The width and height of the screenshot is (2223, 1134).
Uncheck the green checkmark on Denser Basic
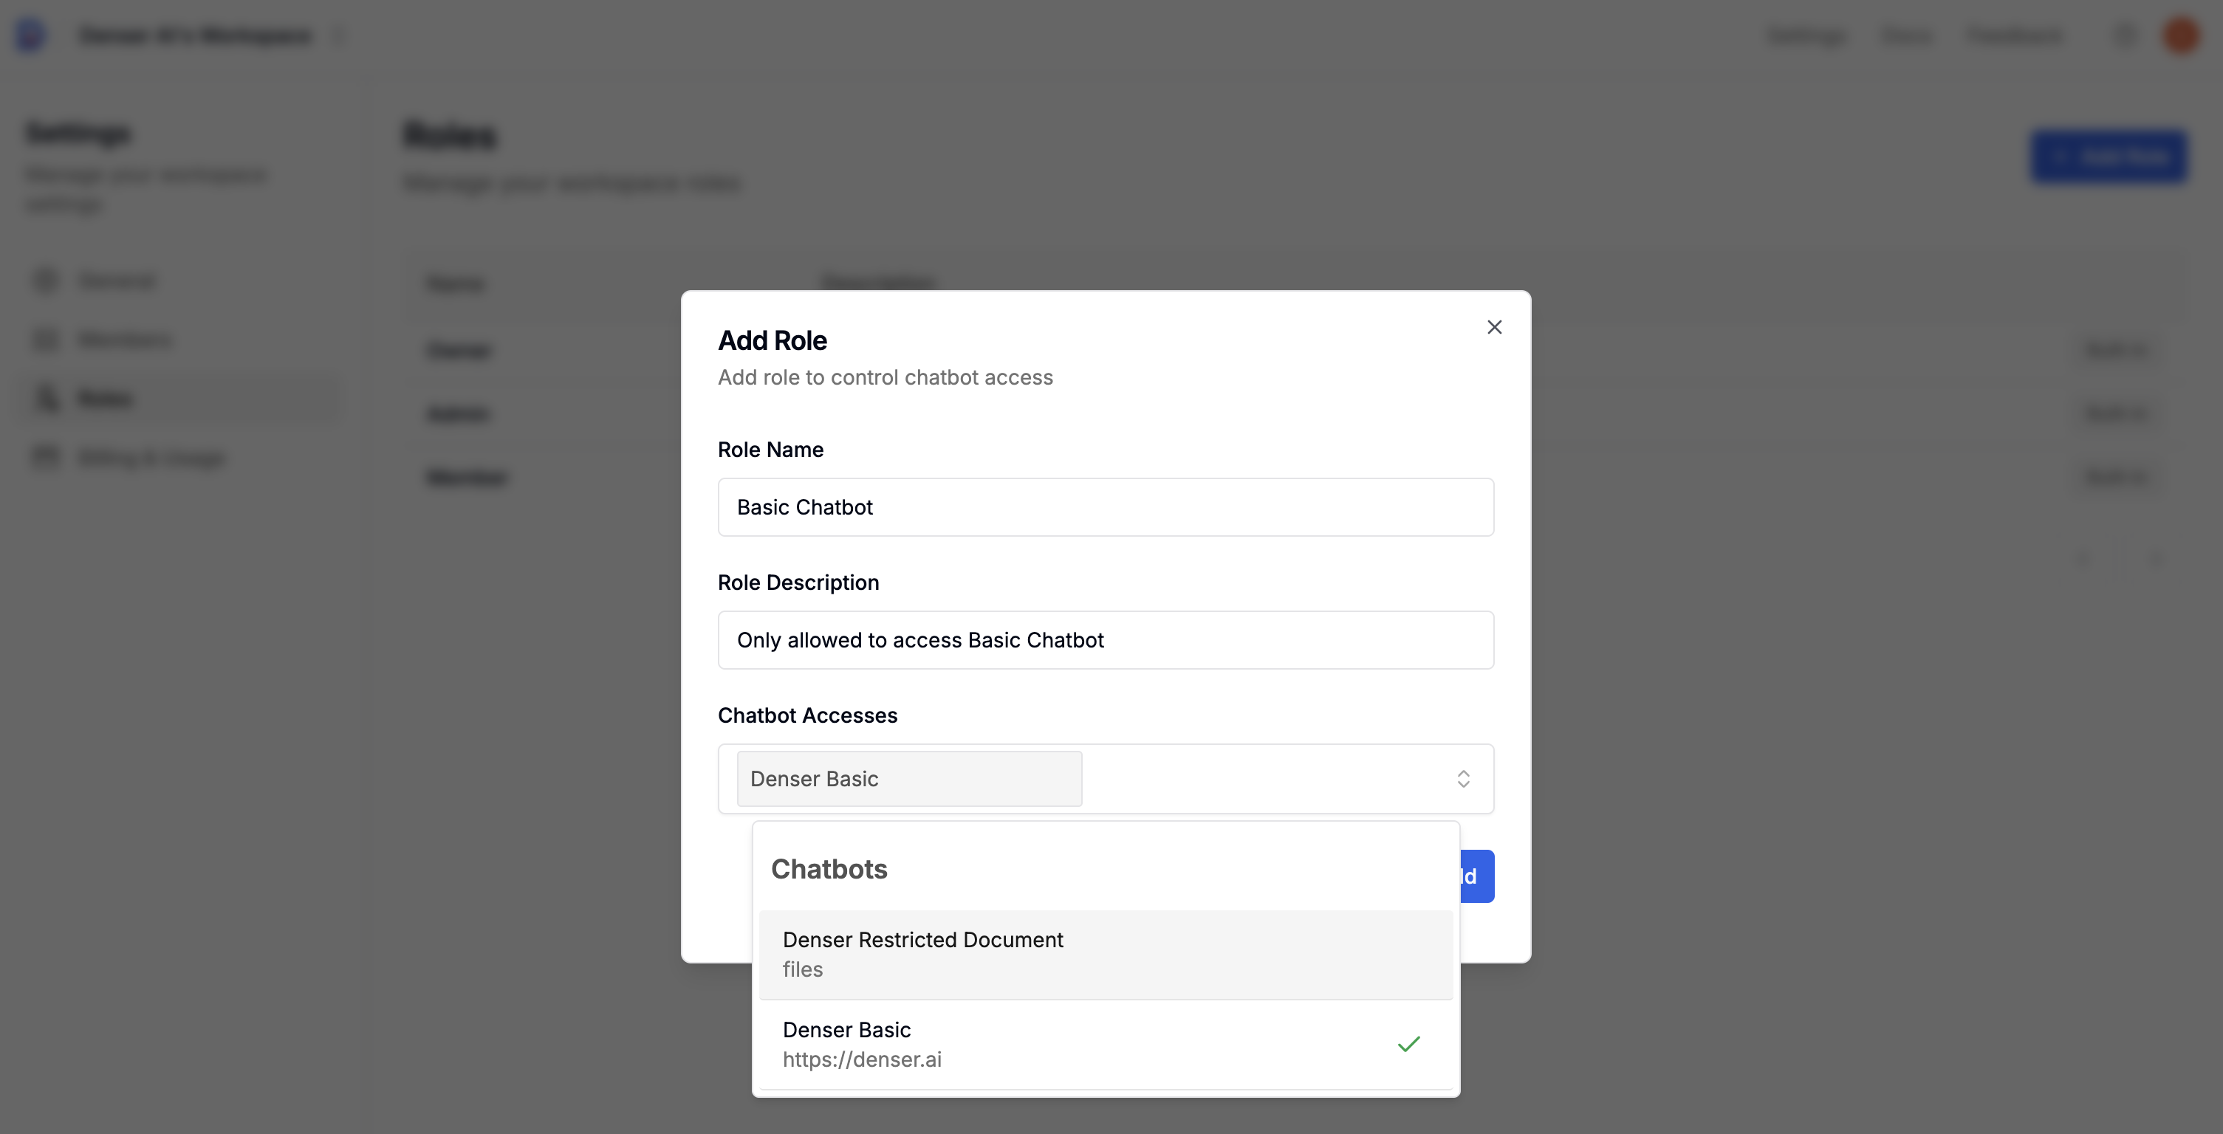coord(1408,1045)
